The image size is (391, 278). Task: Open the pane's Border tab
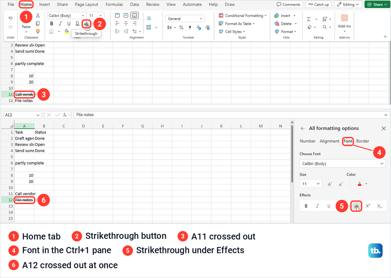(x=363, y=141)
